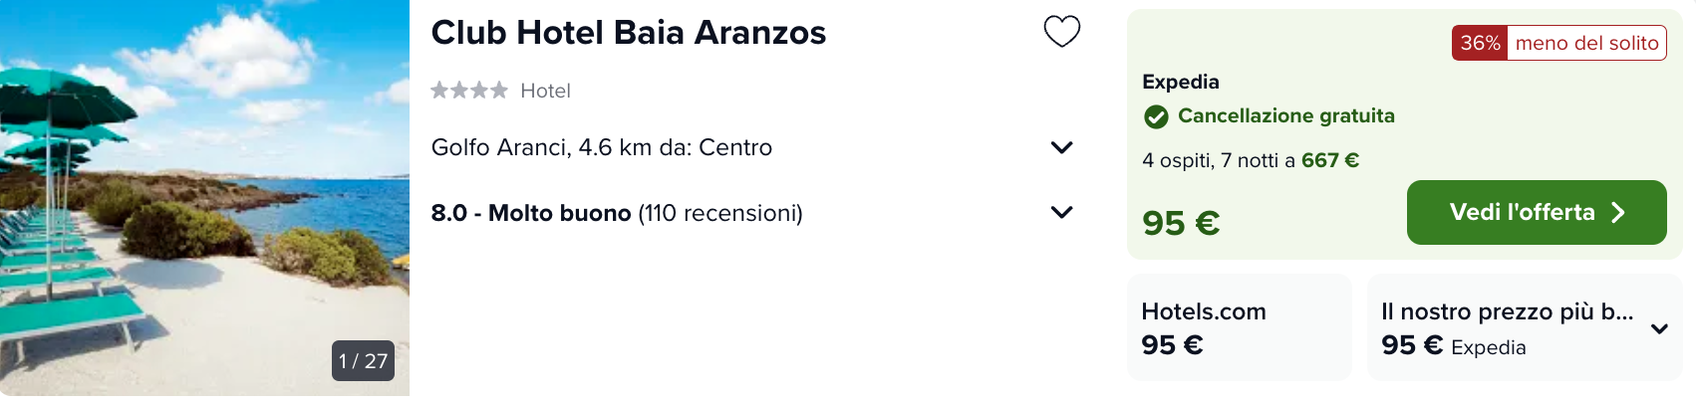Select Il nostro prezzo più basso offer
This screenshot has height=406, width=1696.
(1525, 327)
